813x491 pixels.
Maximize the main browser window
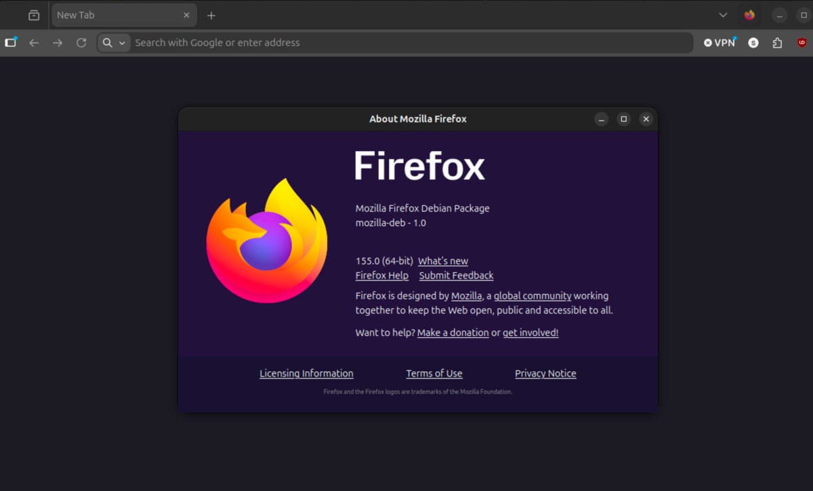(x=804, y=15)
